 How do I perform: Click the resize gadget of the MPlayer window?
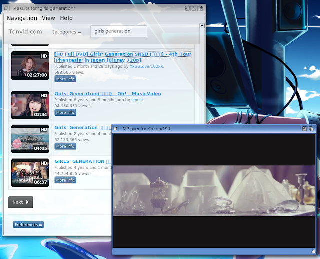[x=313, y=251]
